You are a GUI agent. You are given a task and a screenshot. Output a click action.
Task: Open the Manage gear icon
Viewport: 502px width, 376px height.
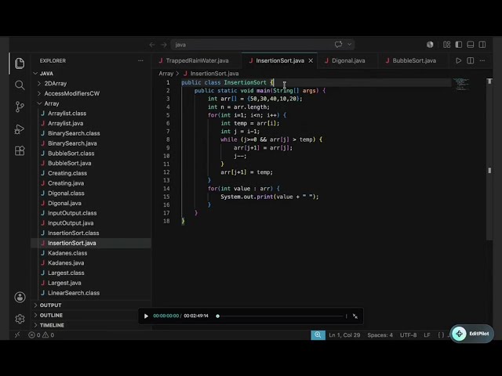20,319
